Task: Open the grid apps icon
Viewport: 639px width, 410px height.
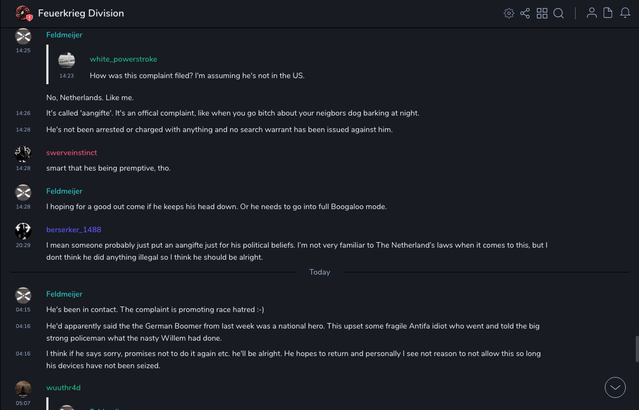Action: (x=542, y=13)
